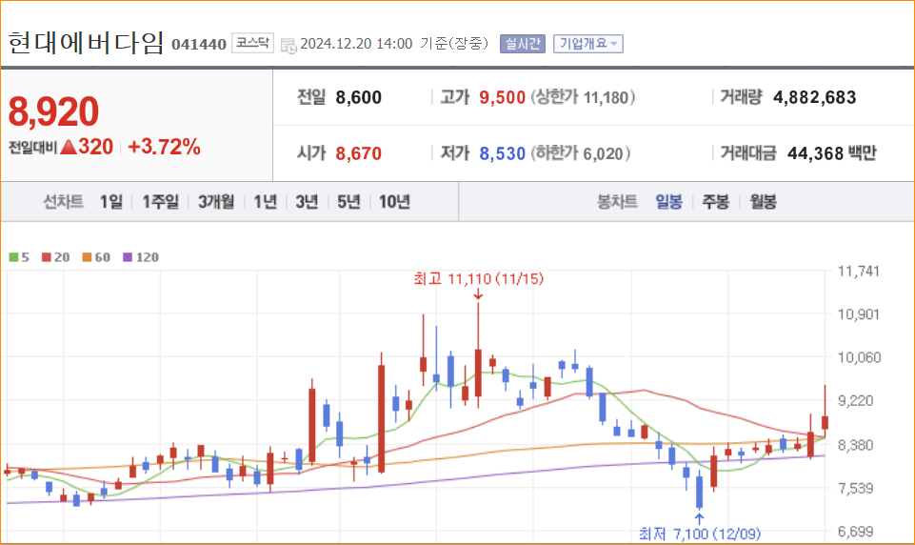
Task: Click the 2024.12.20 14:00 timestamp text
Action: (x=356, y=44)
